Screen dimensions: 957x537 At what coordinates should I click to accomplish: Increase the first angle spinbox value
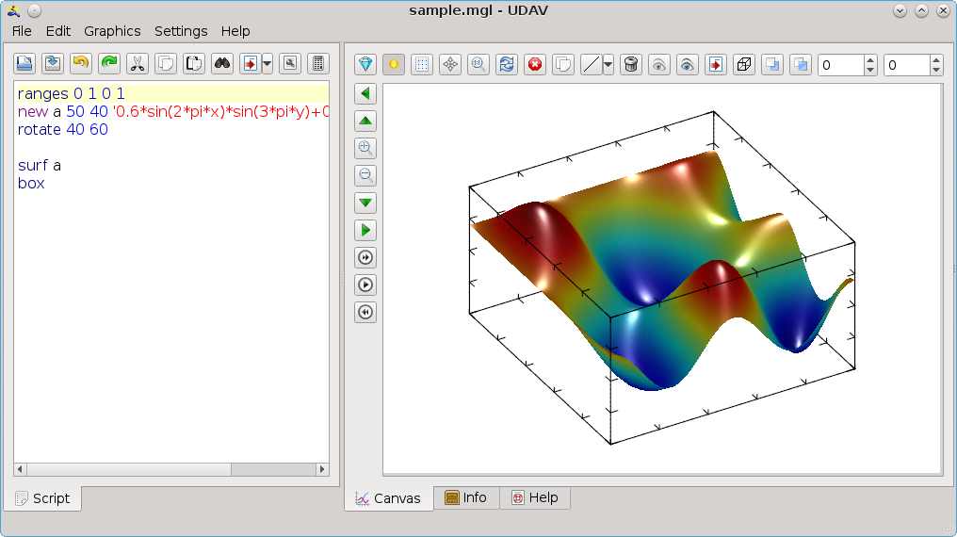tap(870, 60)
